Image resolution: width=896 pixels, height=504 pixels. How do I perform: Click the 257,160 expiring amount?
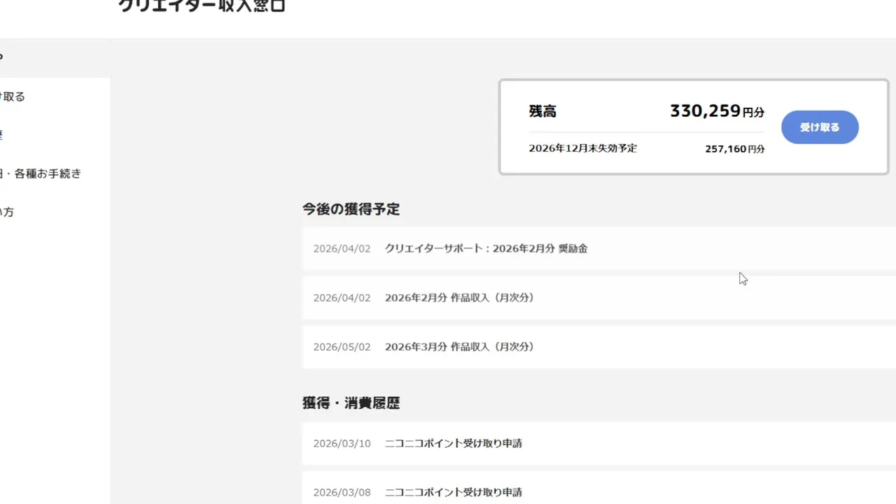pos(725,149)
